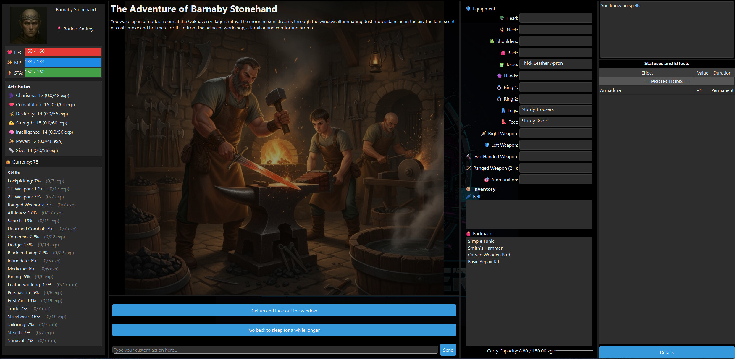Select Smith's Hammer in the Backpack list
The image size is (735, 359).
coord(485,248)
